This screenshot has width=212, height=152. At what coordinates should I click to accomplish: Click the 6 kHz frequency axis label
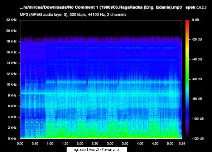pos(12,106)
